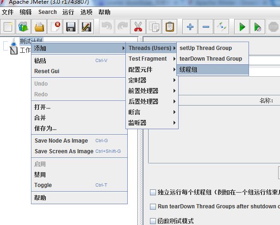Choose tearDown Thread Group
The image size is (280, 225).
212,59
